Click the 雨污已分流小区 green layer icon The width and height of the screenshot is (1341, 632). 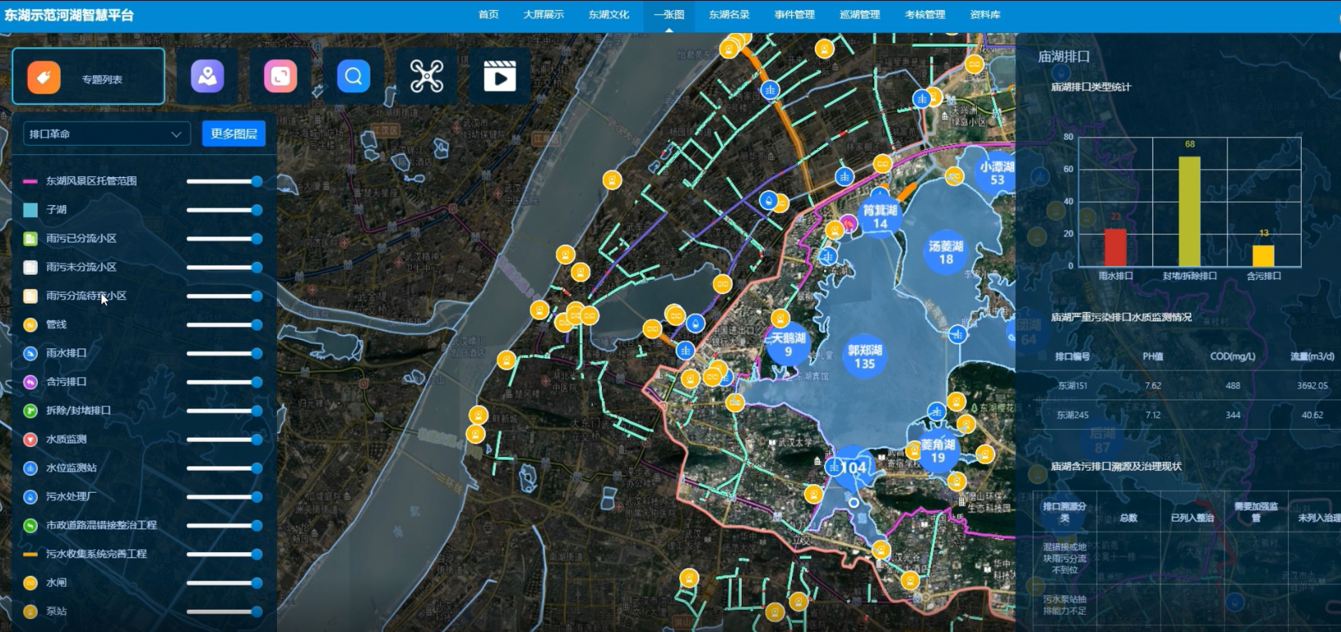(30, 239)
